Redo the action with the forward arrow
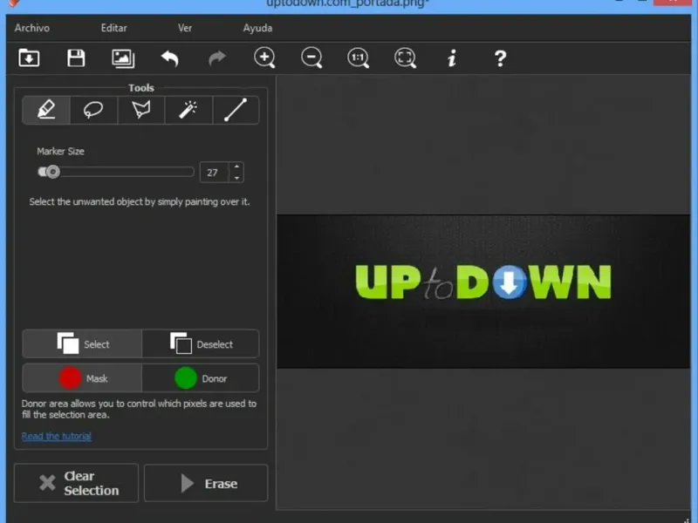Image resolution: width=698 pixels, height=523 pixels. (217, 58)
